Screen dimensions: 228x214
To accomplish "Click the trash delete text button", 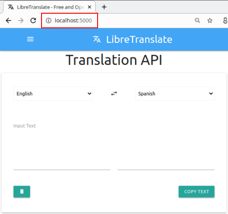I will pyautogui.click(x=22, y=192).
